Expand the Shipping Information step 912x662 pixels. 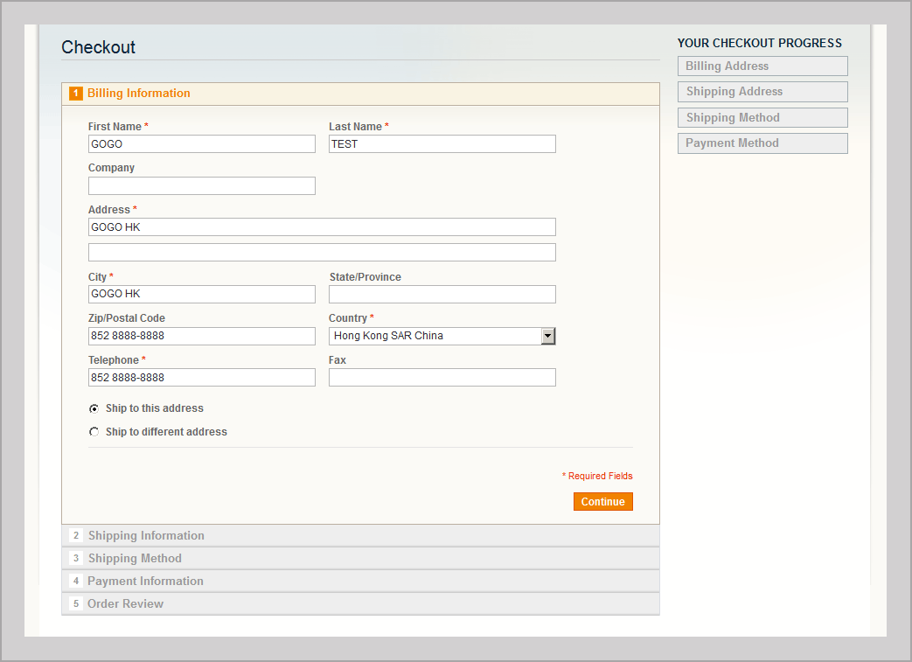[146, 535]
